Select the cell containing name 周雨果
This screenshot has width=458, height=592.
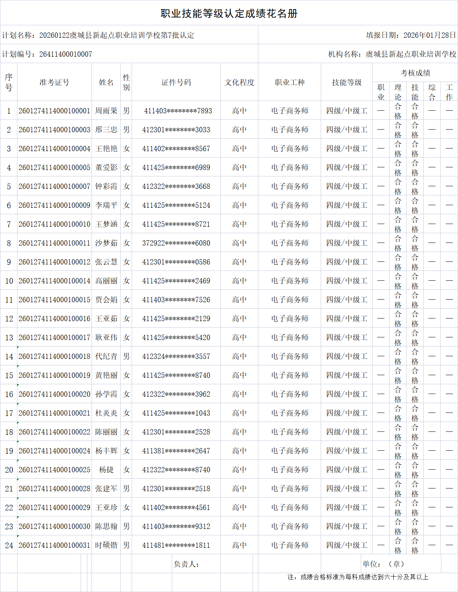pyautogui.click(x=107, y=110)
